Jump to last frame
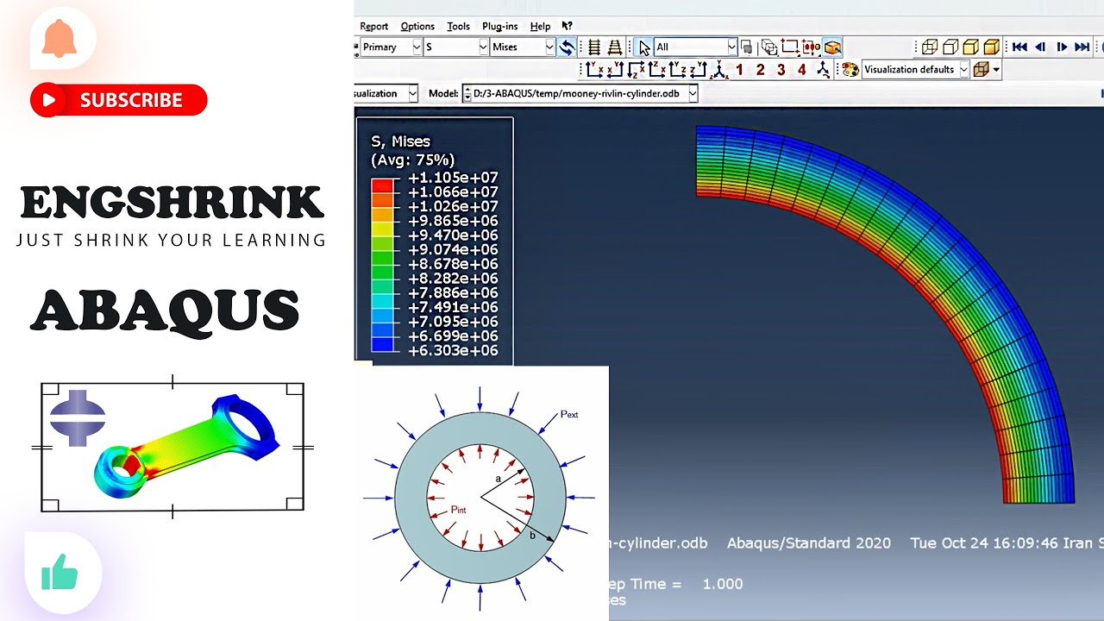1104x621 pixels. click(x=1082, y=47)
